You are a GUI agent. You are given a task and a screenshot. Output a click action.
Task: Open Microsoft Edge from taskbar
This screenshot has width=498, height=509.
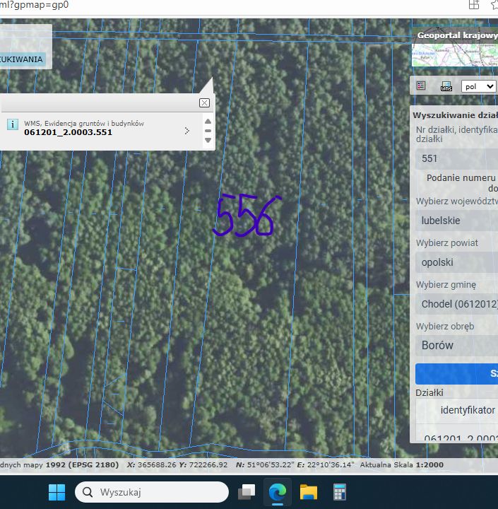click(278, 492)
